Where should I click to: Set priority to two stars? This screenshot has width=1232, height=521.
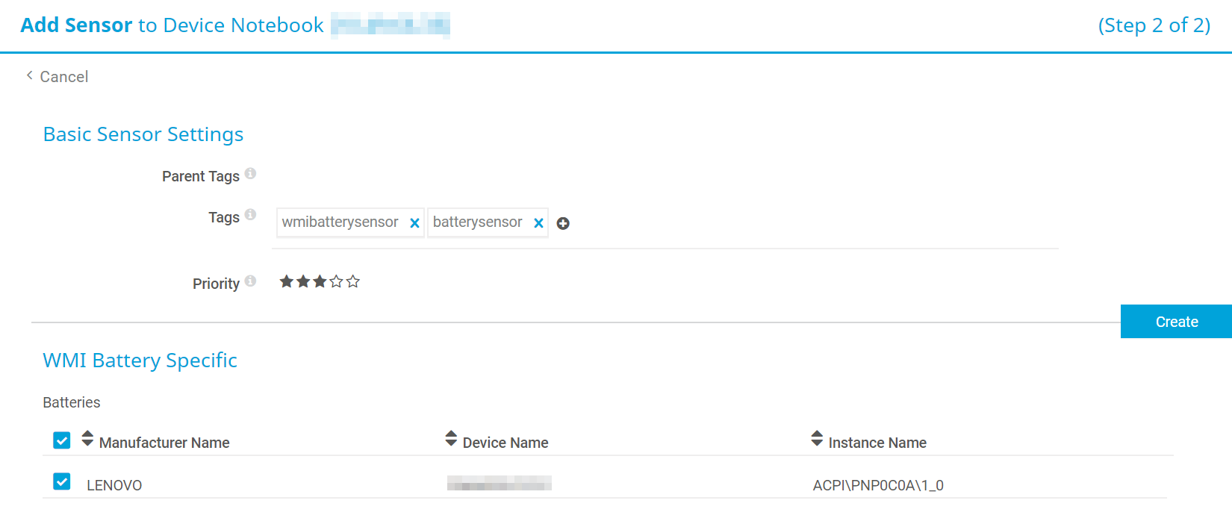pos(303,281)
